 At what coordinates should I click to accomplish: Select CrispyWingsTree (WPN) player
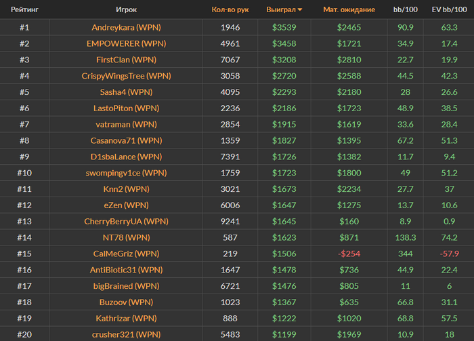[126, 76]
